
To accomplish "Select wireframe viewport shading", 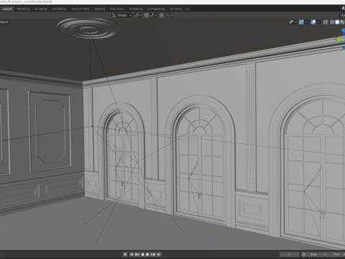I will (x=332, y=22).
